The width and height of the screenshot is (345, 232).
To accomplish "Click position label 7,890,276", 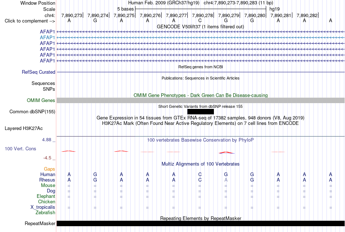I will (150, 15).
